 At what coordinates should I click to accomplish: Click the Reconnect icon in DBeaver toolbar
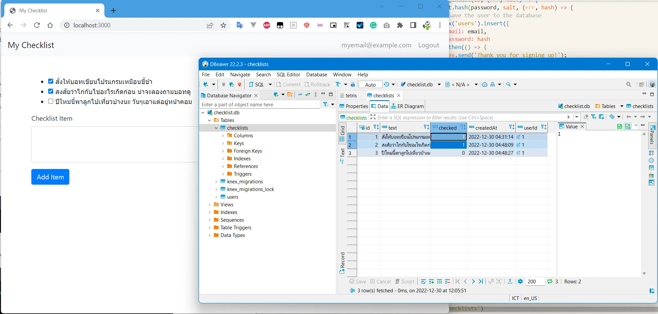[232, 84]
